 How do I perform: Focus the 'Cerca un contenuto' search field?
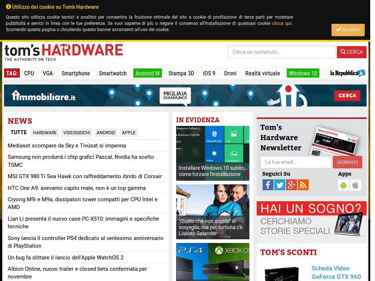(282, 52)
